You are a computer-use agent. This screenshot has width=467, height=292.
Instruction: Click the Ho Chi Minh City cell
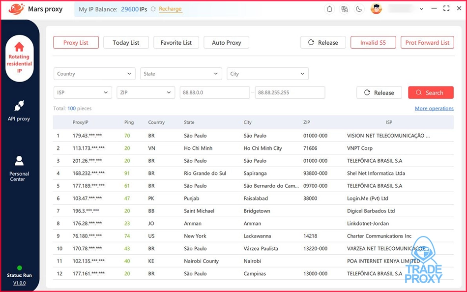coord(263,148)
